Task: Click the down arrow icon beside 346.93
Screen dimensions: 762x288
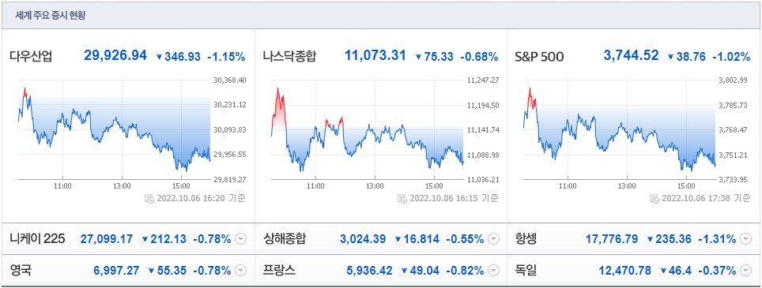Action: (x=159, y=58)
